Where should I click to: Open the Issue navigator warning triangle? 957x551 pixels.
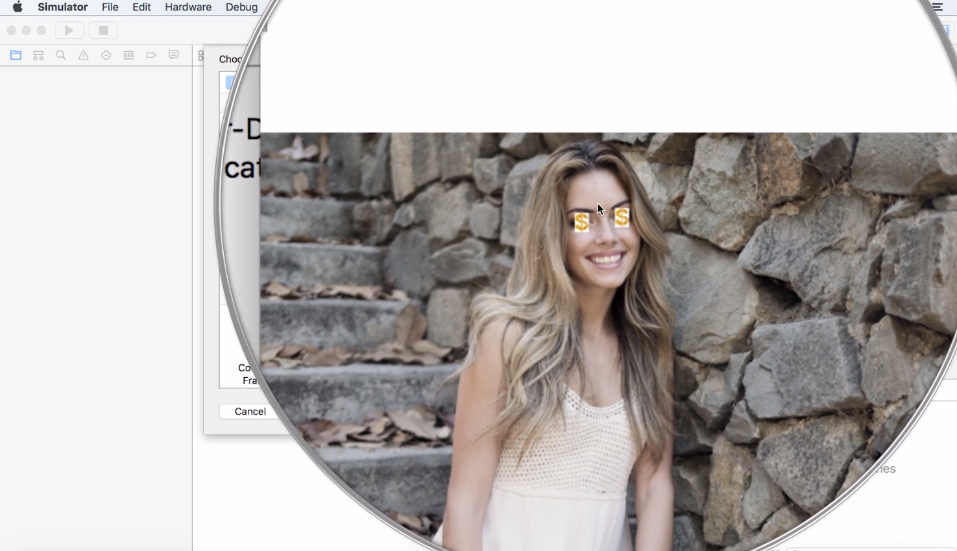[84, 56]
